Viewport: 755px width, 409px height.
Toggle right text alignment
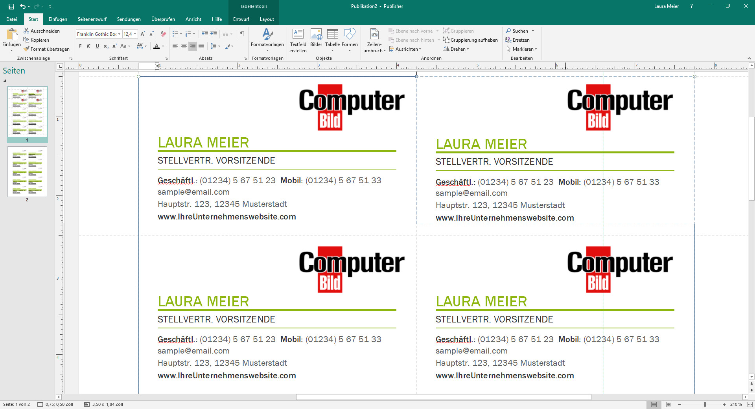pyautogui.click(x=193, y=46)
